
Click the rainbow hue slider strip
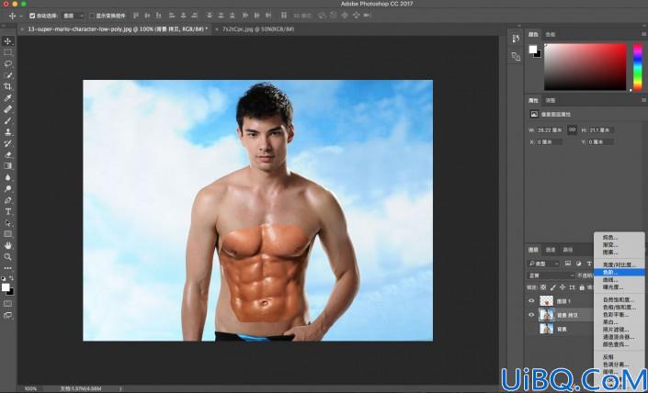pyautogui.click(x=638, y=67)
